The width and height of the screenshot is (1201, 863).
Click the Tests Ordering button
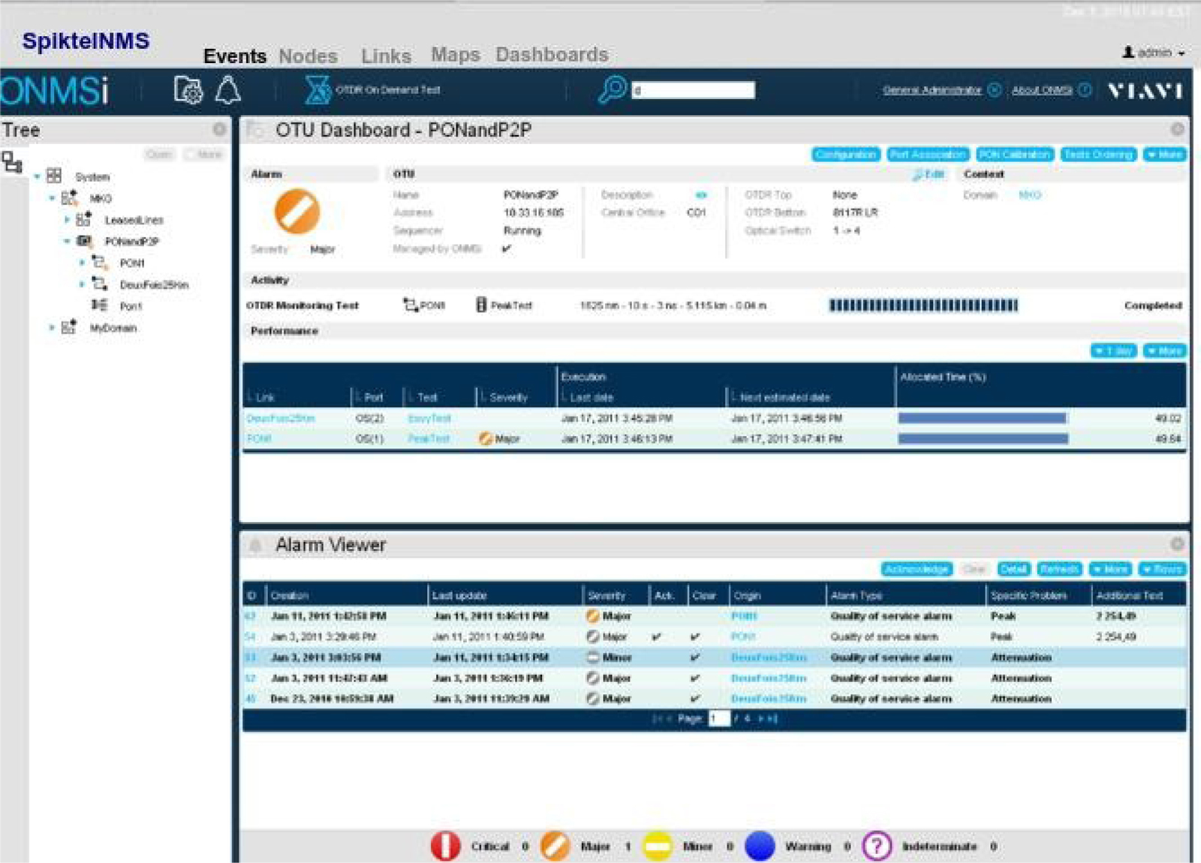1098,155
